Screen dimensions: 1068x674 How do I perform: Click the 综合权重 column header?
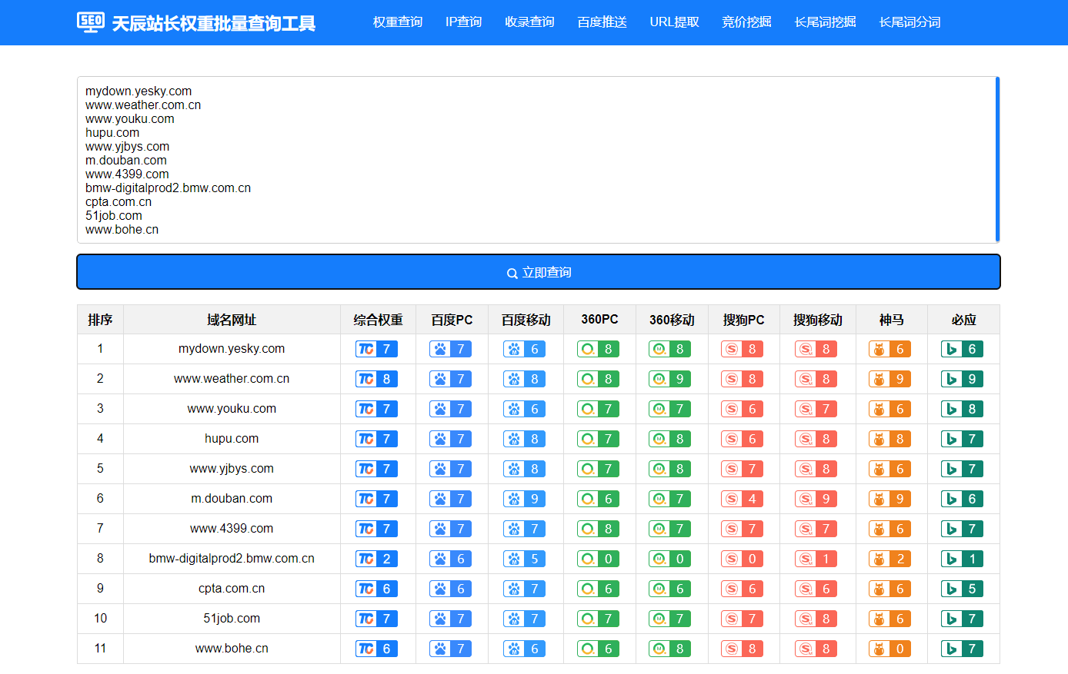378,320
